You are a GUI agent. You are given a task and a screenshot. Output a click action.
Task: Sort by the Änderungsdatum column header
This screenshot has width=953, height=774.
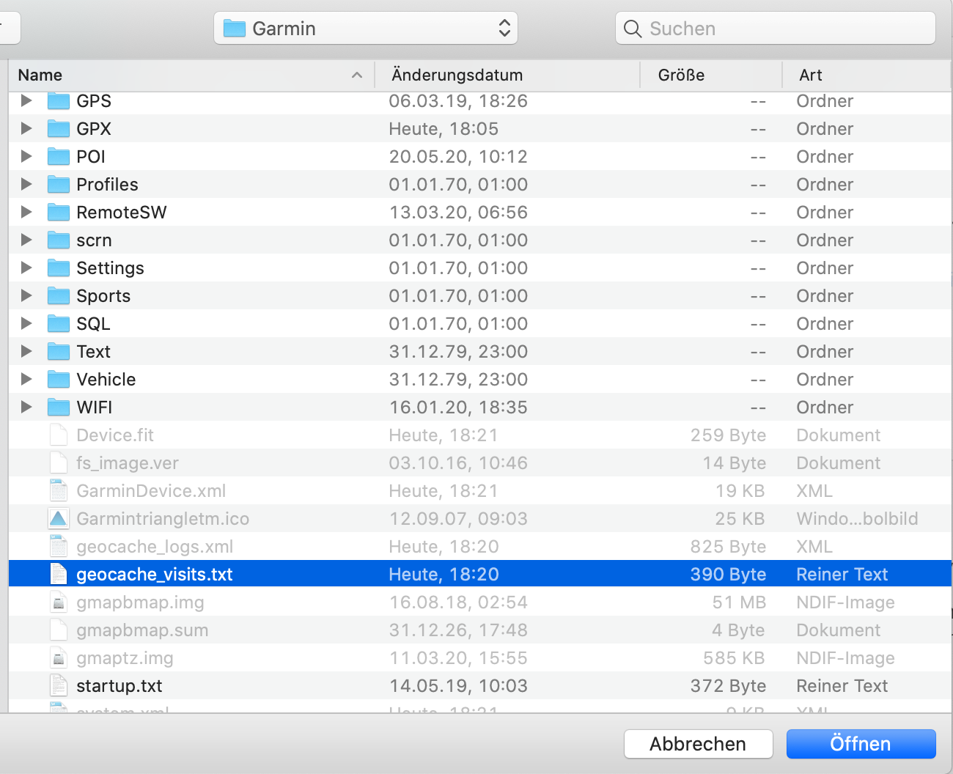click(x=507, y=75)
